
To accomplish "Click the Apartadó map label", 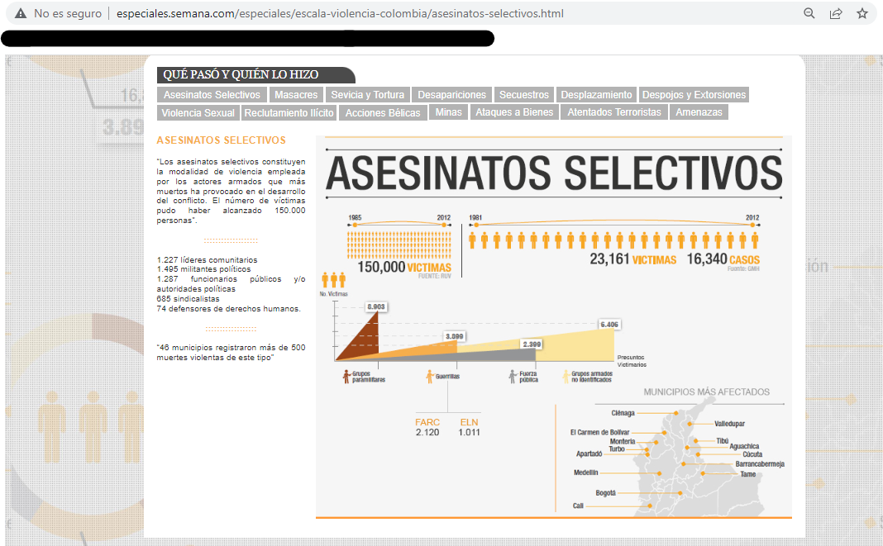I will 589,453.
